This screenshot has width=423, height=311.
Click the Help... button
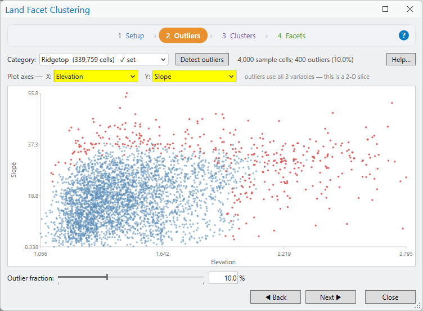(x=401, y=60)
